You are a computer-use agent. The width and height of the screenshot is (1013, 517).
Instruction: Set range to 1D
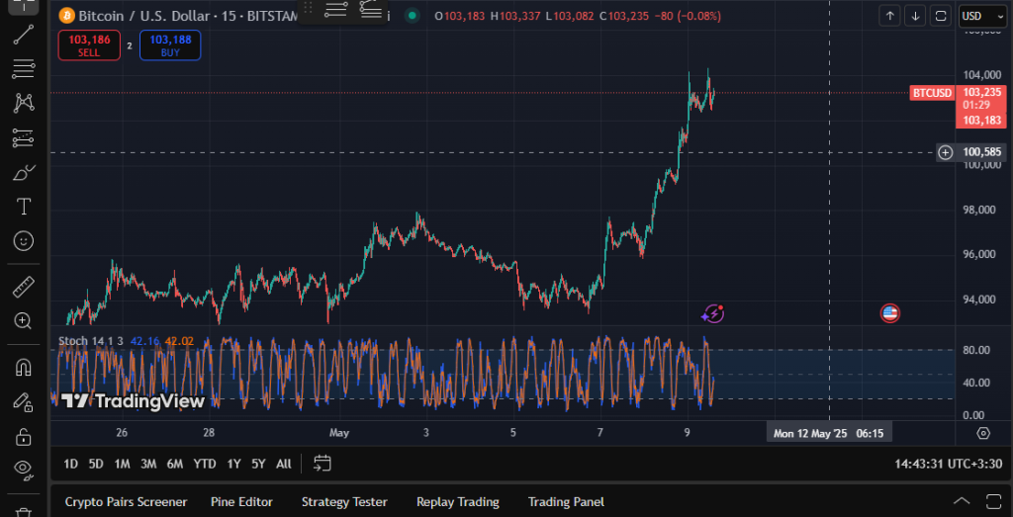coord(71,464)
